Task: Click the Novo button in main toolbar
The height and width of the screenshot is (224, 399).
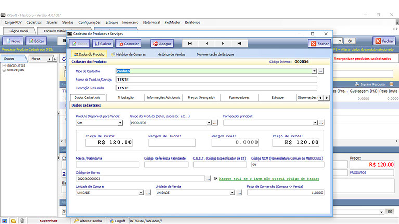Action: [13, 41]
